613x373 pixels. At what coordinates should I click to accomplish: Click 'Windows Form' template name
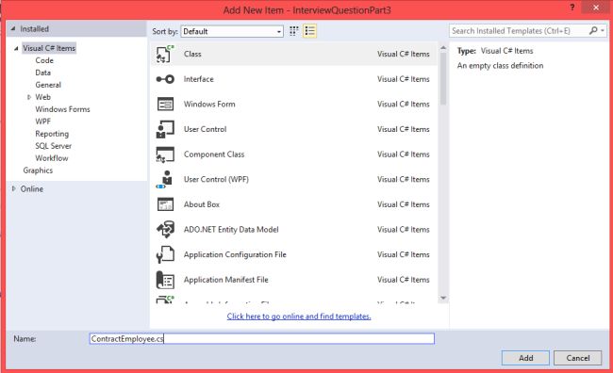pos(209,105)
